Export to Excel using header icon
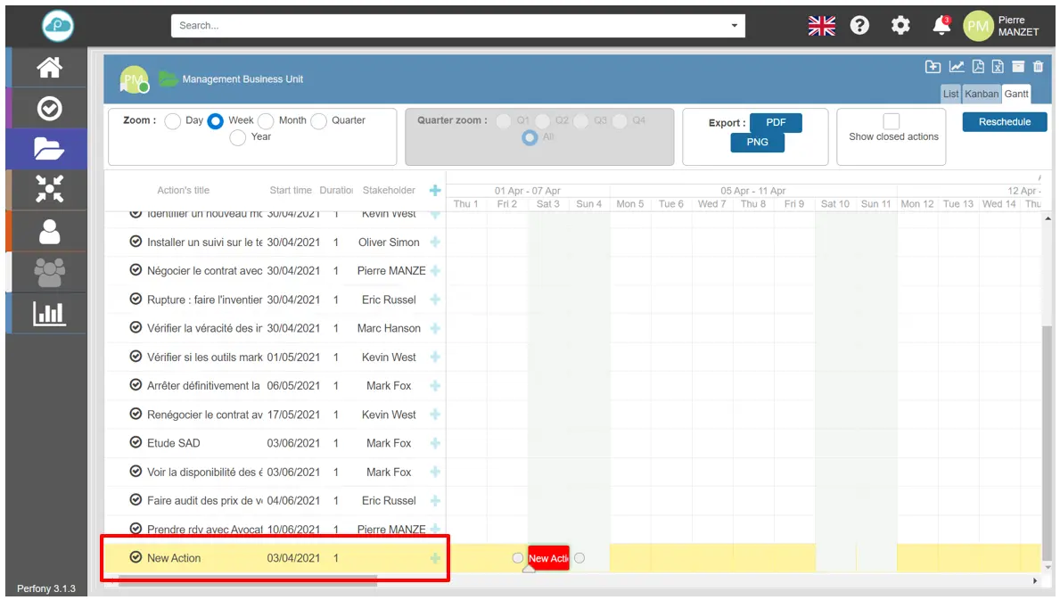This screenshot has height=600, width=1060. pos(998,67)
